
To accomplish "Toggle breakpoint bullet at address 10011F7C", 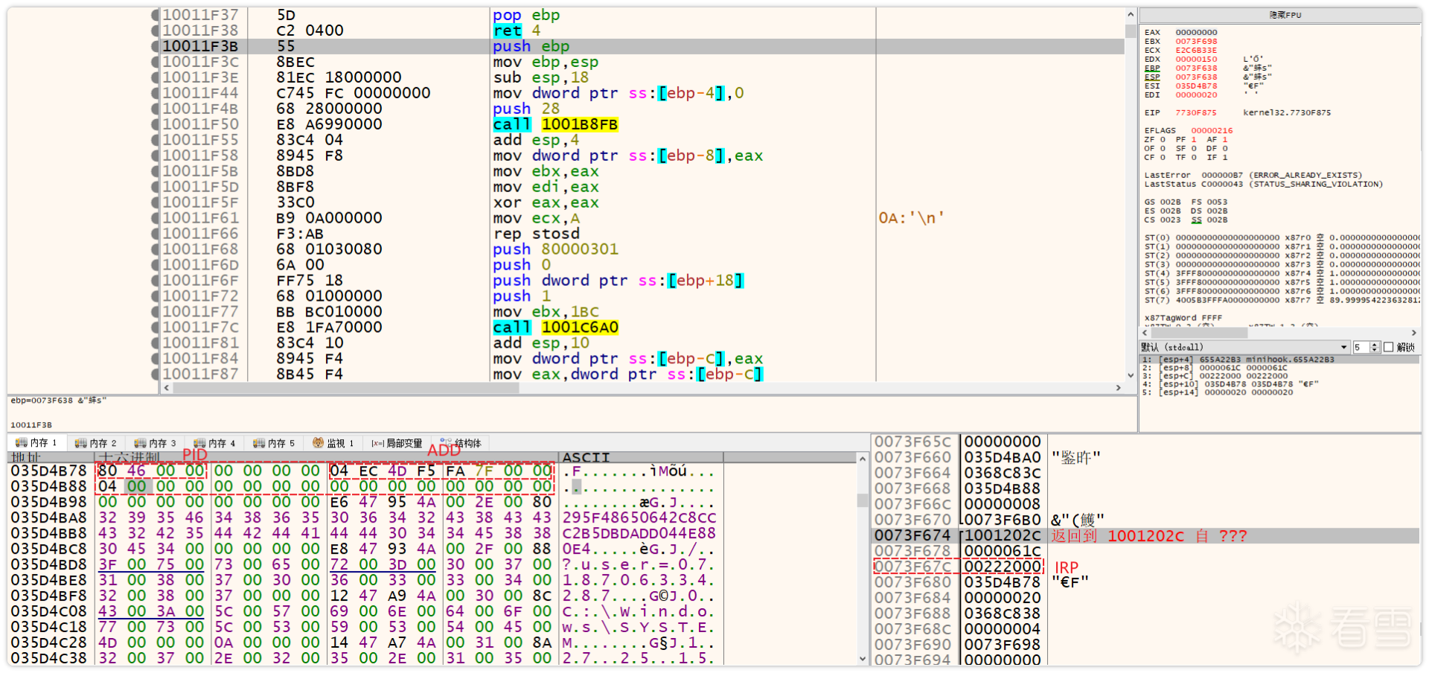I will [x=156, y=328].
